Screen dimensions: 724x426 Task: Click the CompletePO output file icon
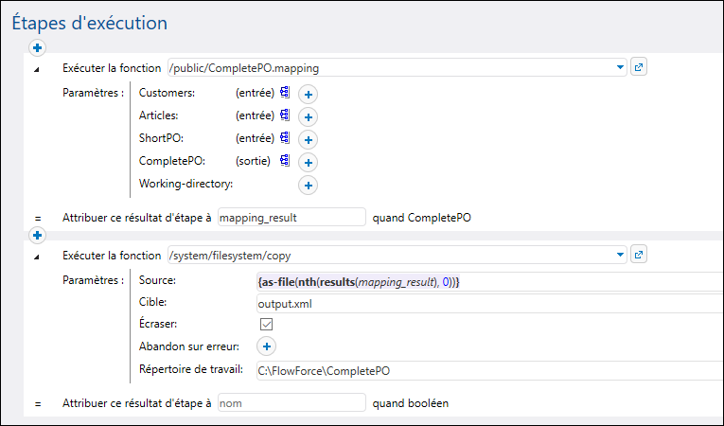tap(284, 161)
